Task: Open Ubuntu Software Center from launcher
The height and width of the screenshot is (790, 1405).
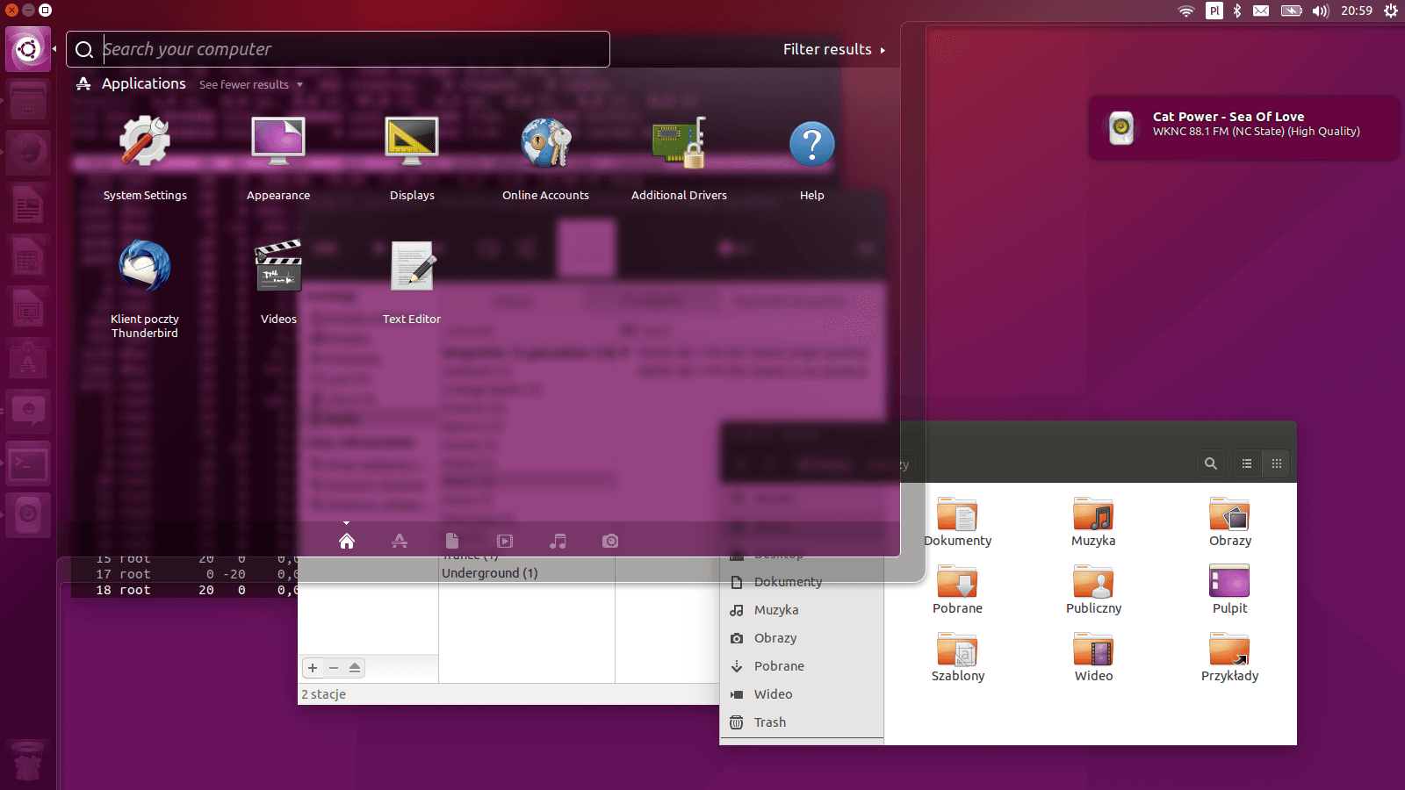Action: click(x=28, y=361)
